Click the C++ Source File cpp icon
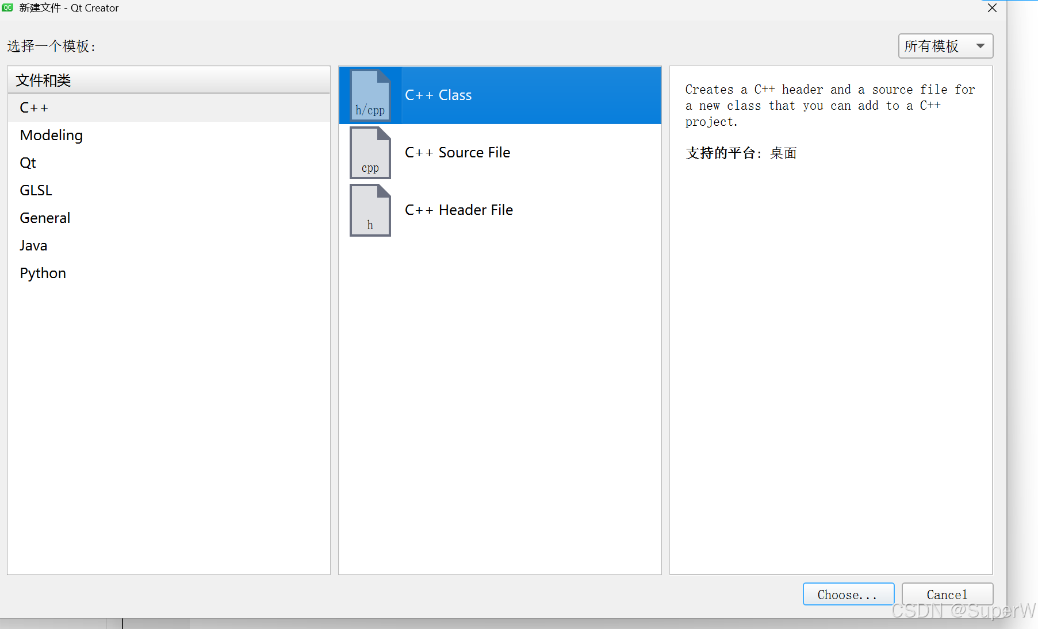Viewport: 1038px width, 629px height. 370,153
